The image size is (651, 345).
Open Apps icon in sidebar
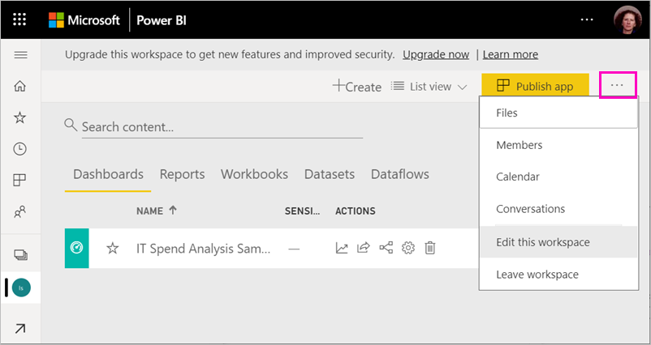tap(20, 180)
